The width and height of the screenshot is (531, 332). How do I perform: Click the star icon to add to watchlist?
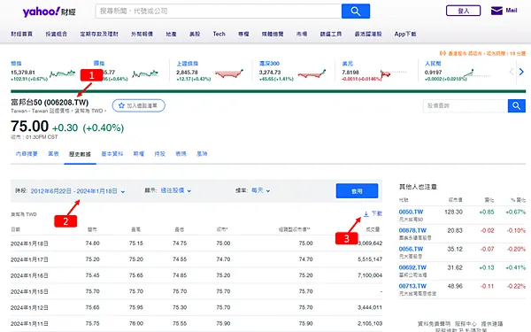click(x=121, y=105)
